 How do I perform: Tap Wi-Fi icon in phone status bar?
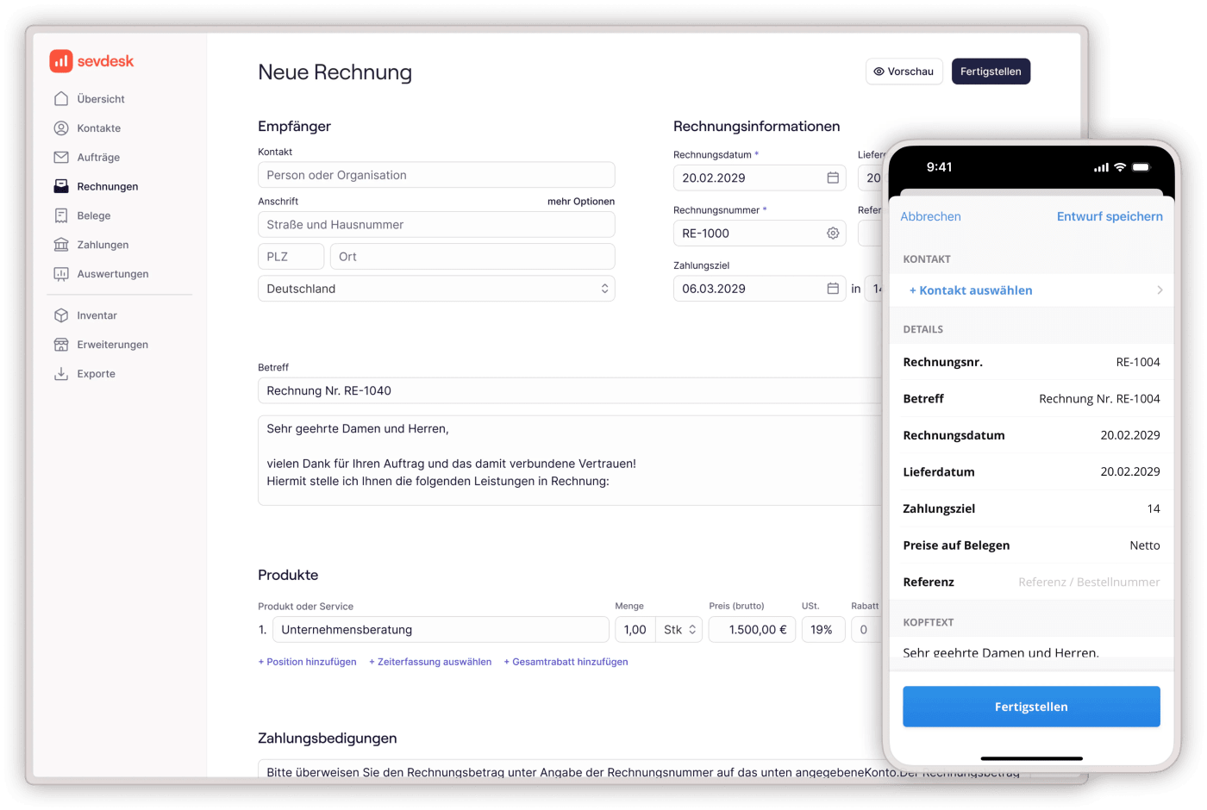[1120, 167]
